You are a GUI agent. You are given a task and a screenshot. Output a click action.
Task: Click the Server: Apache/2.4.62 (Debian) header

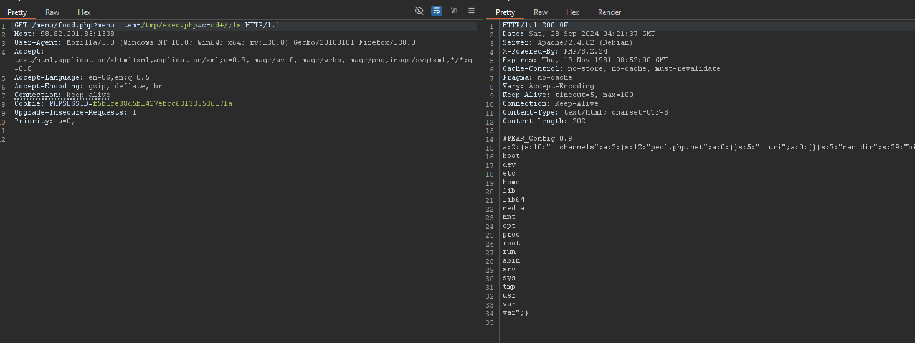[x=567, y=43]
